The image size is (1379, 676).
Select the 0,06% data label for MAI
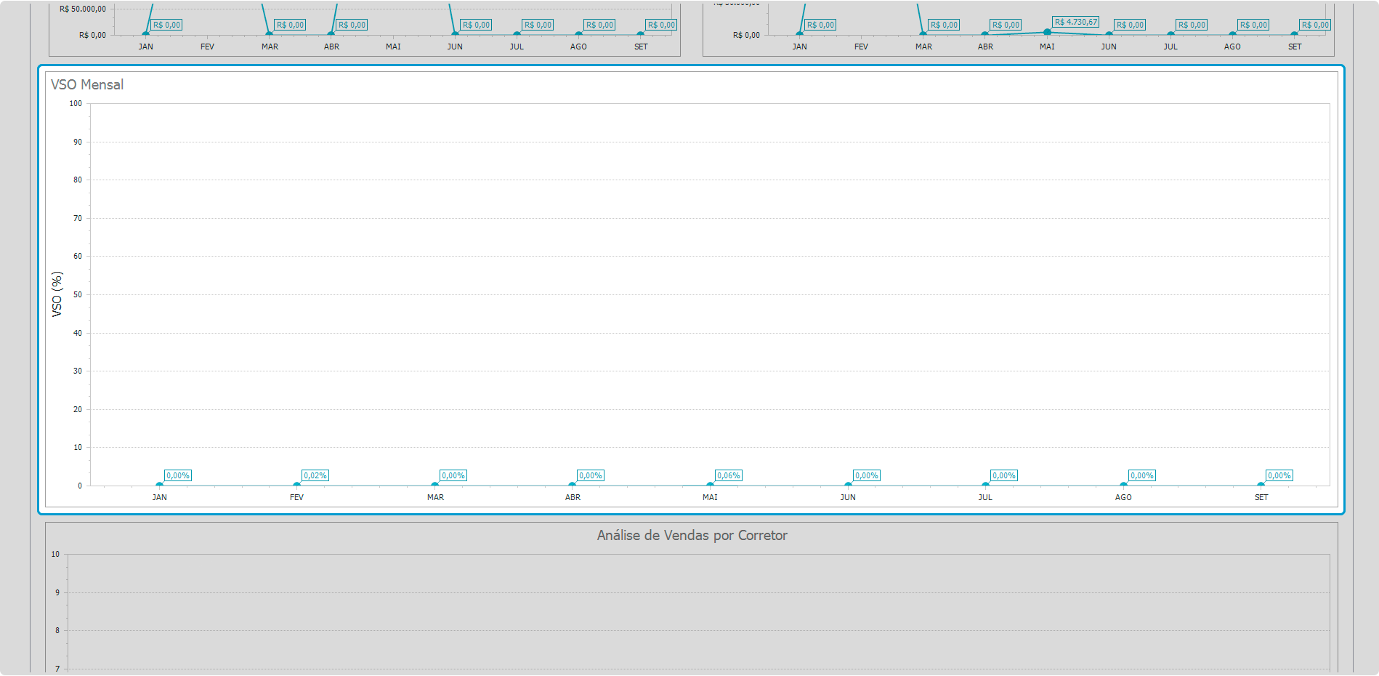click(729, 475)
